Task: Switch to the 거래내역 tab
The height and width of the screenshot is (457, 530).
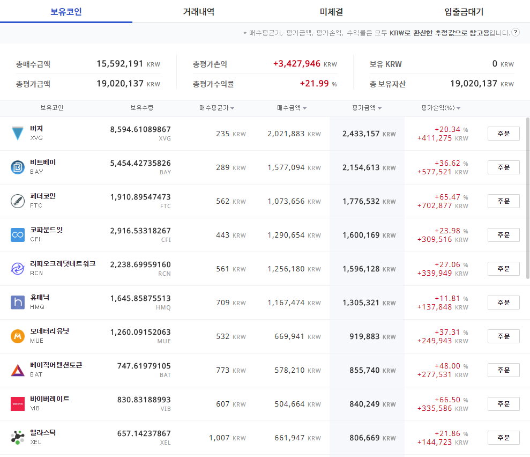Action: [199, 11]
